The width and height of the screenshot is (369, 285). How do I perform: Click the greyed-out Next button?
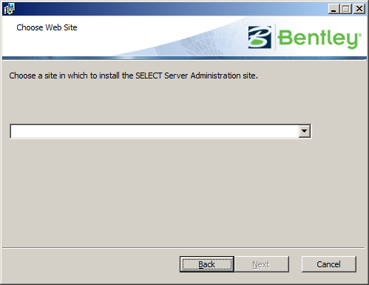(261, 264)
